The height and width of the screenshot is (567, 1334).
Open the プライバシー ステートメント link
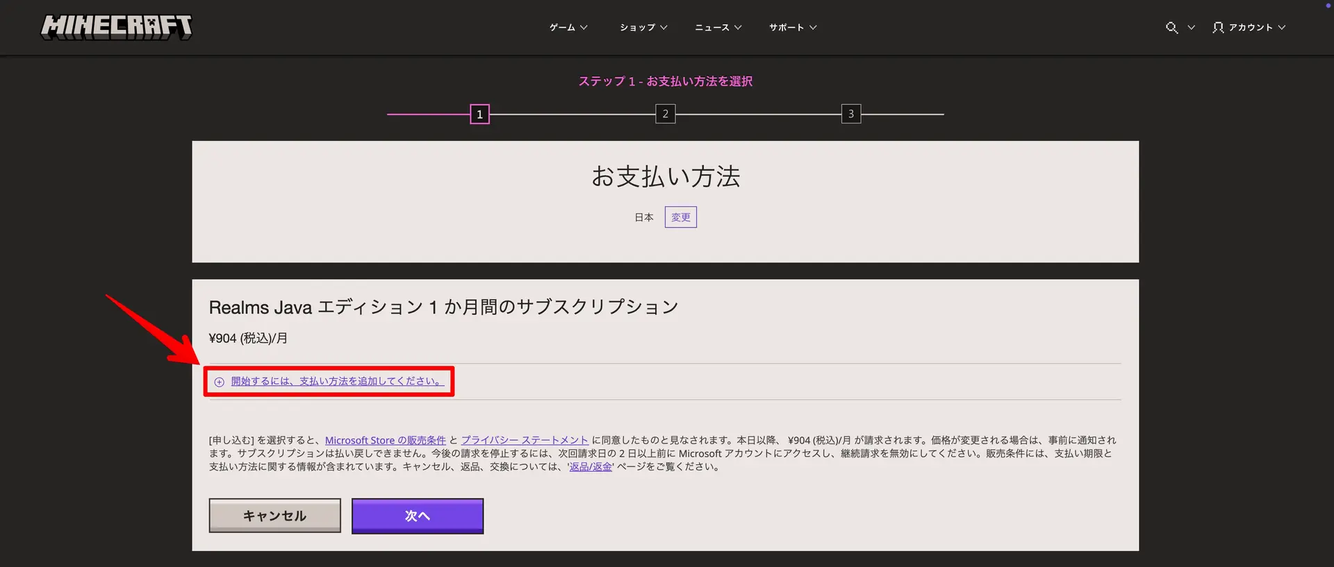point(525,440)
